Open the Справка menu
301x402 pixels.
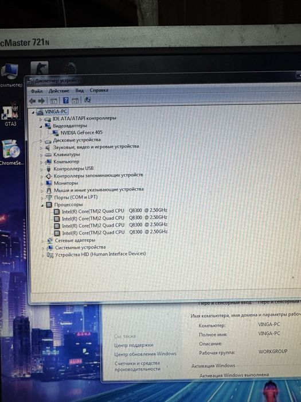tap(99, 90)
